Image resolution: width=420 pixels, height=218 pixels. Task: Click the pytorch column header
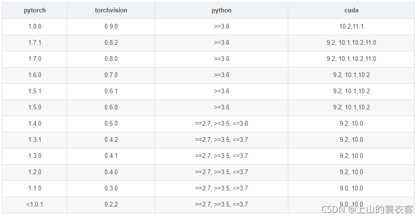coord(35,10)
